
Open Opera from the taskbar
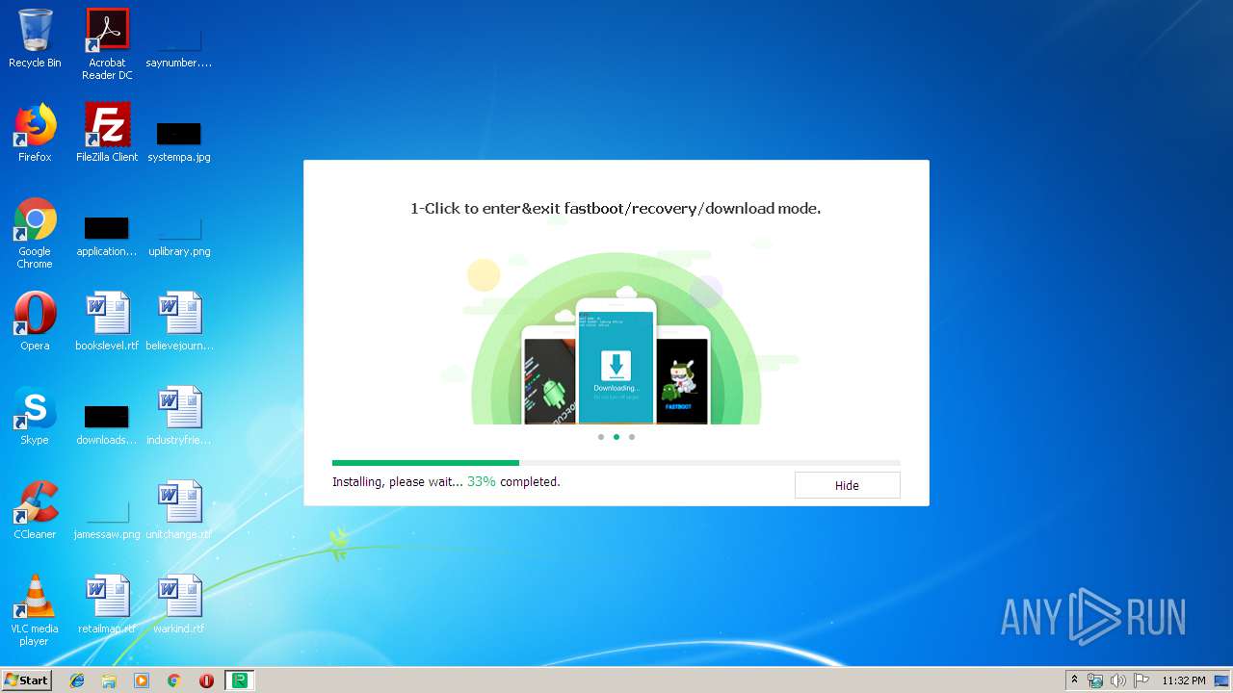tap(206, 680)
